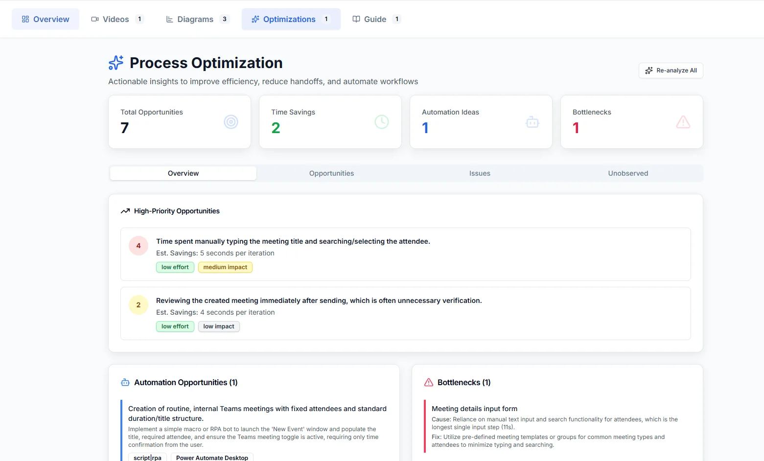
Task: Click the clock icon on Time Savings card
Action: 381,122
